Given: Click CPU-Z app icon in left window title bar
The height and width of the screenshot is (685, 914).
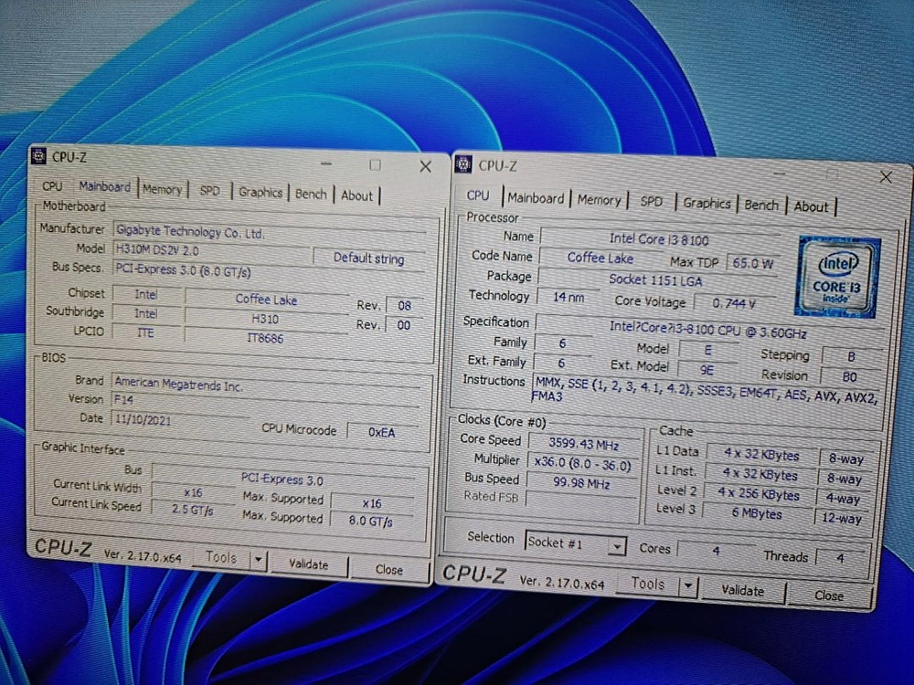Looking at the screenshot, I should point(39,156).
